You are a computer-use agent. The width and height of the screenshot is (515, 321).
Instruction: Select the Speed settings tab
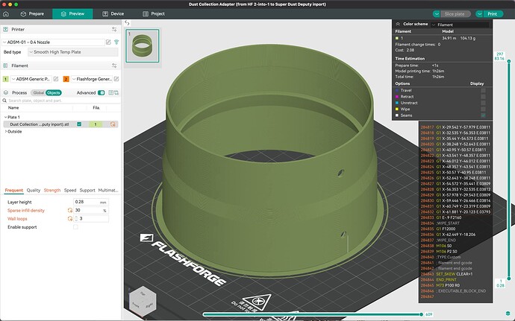pos(70,190)
